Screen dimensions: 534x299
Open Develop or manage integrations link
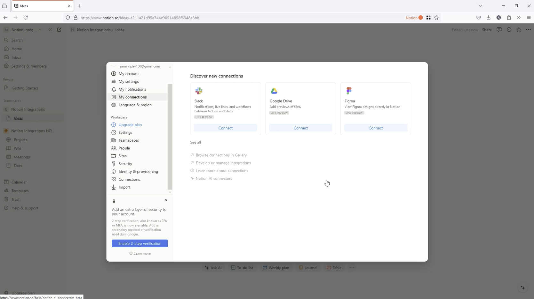point(221,163)
